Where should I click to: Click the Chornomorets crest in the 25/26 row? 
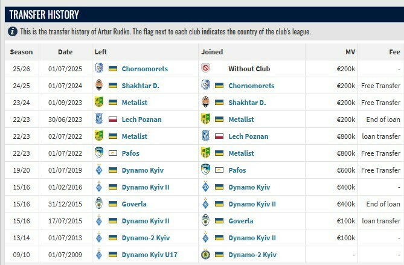(x=99, y=69)
